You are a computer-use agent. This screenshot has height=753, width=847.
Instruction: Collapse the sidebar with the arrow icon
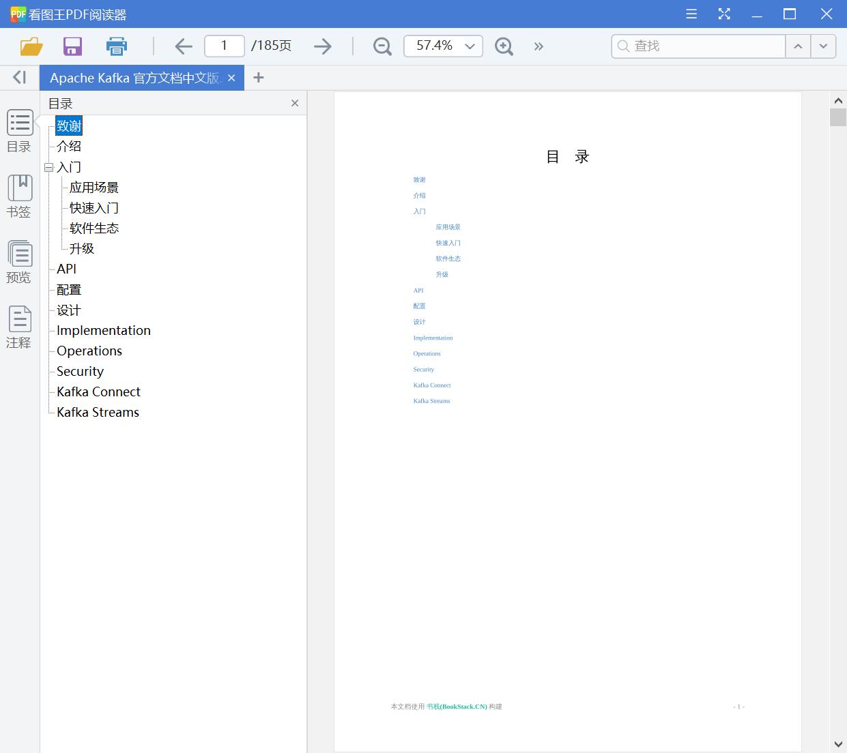[x=19, y=77]
